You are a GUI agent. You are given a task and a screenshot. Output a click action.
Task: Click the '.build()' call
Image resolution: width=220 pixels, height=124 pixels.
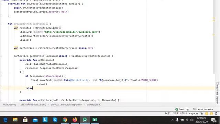tap(25, 40)
